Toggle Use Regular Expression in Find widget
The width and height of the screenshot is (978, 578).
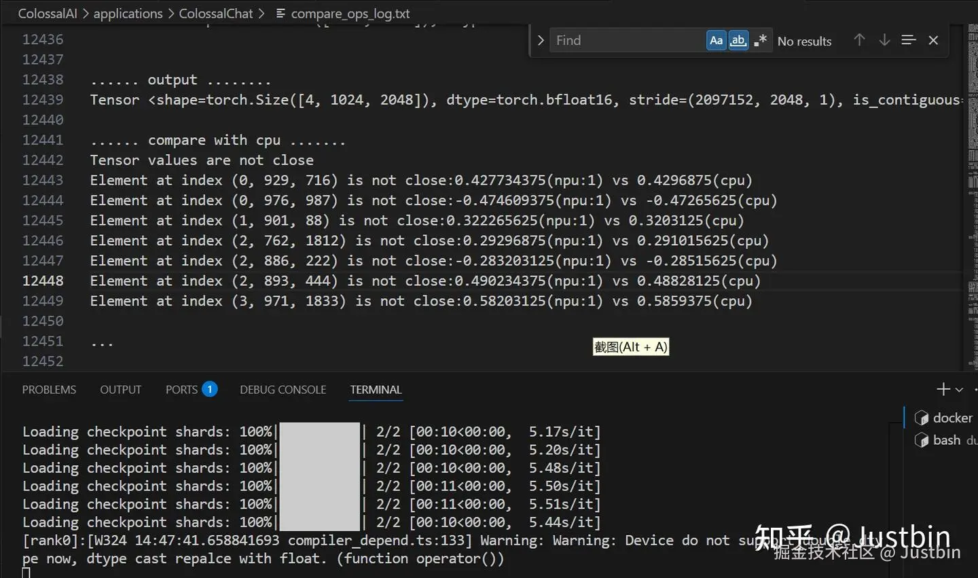(760, 40)
